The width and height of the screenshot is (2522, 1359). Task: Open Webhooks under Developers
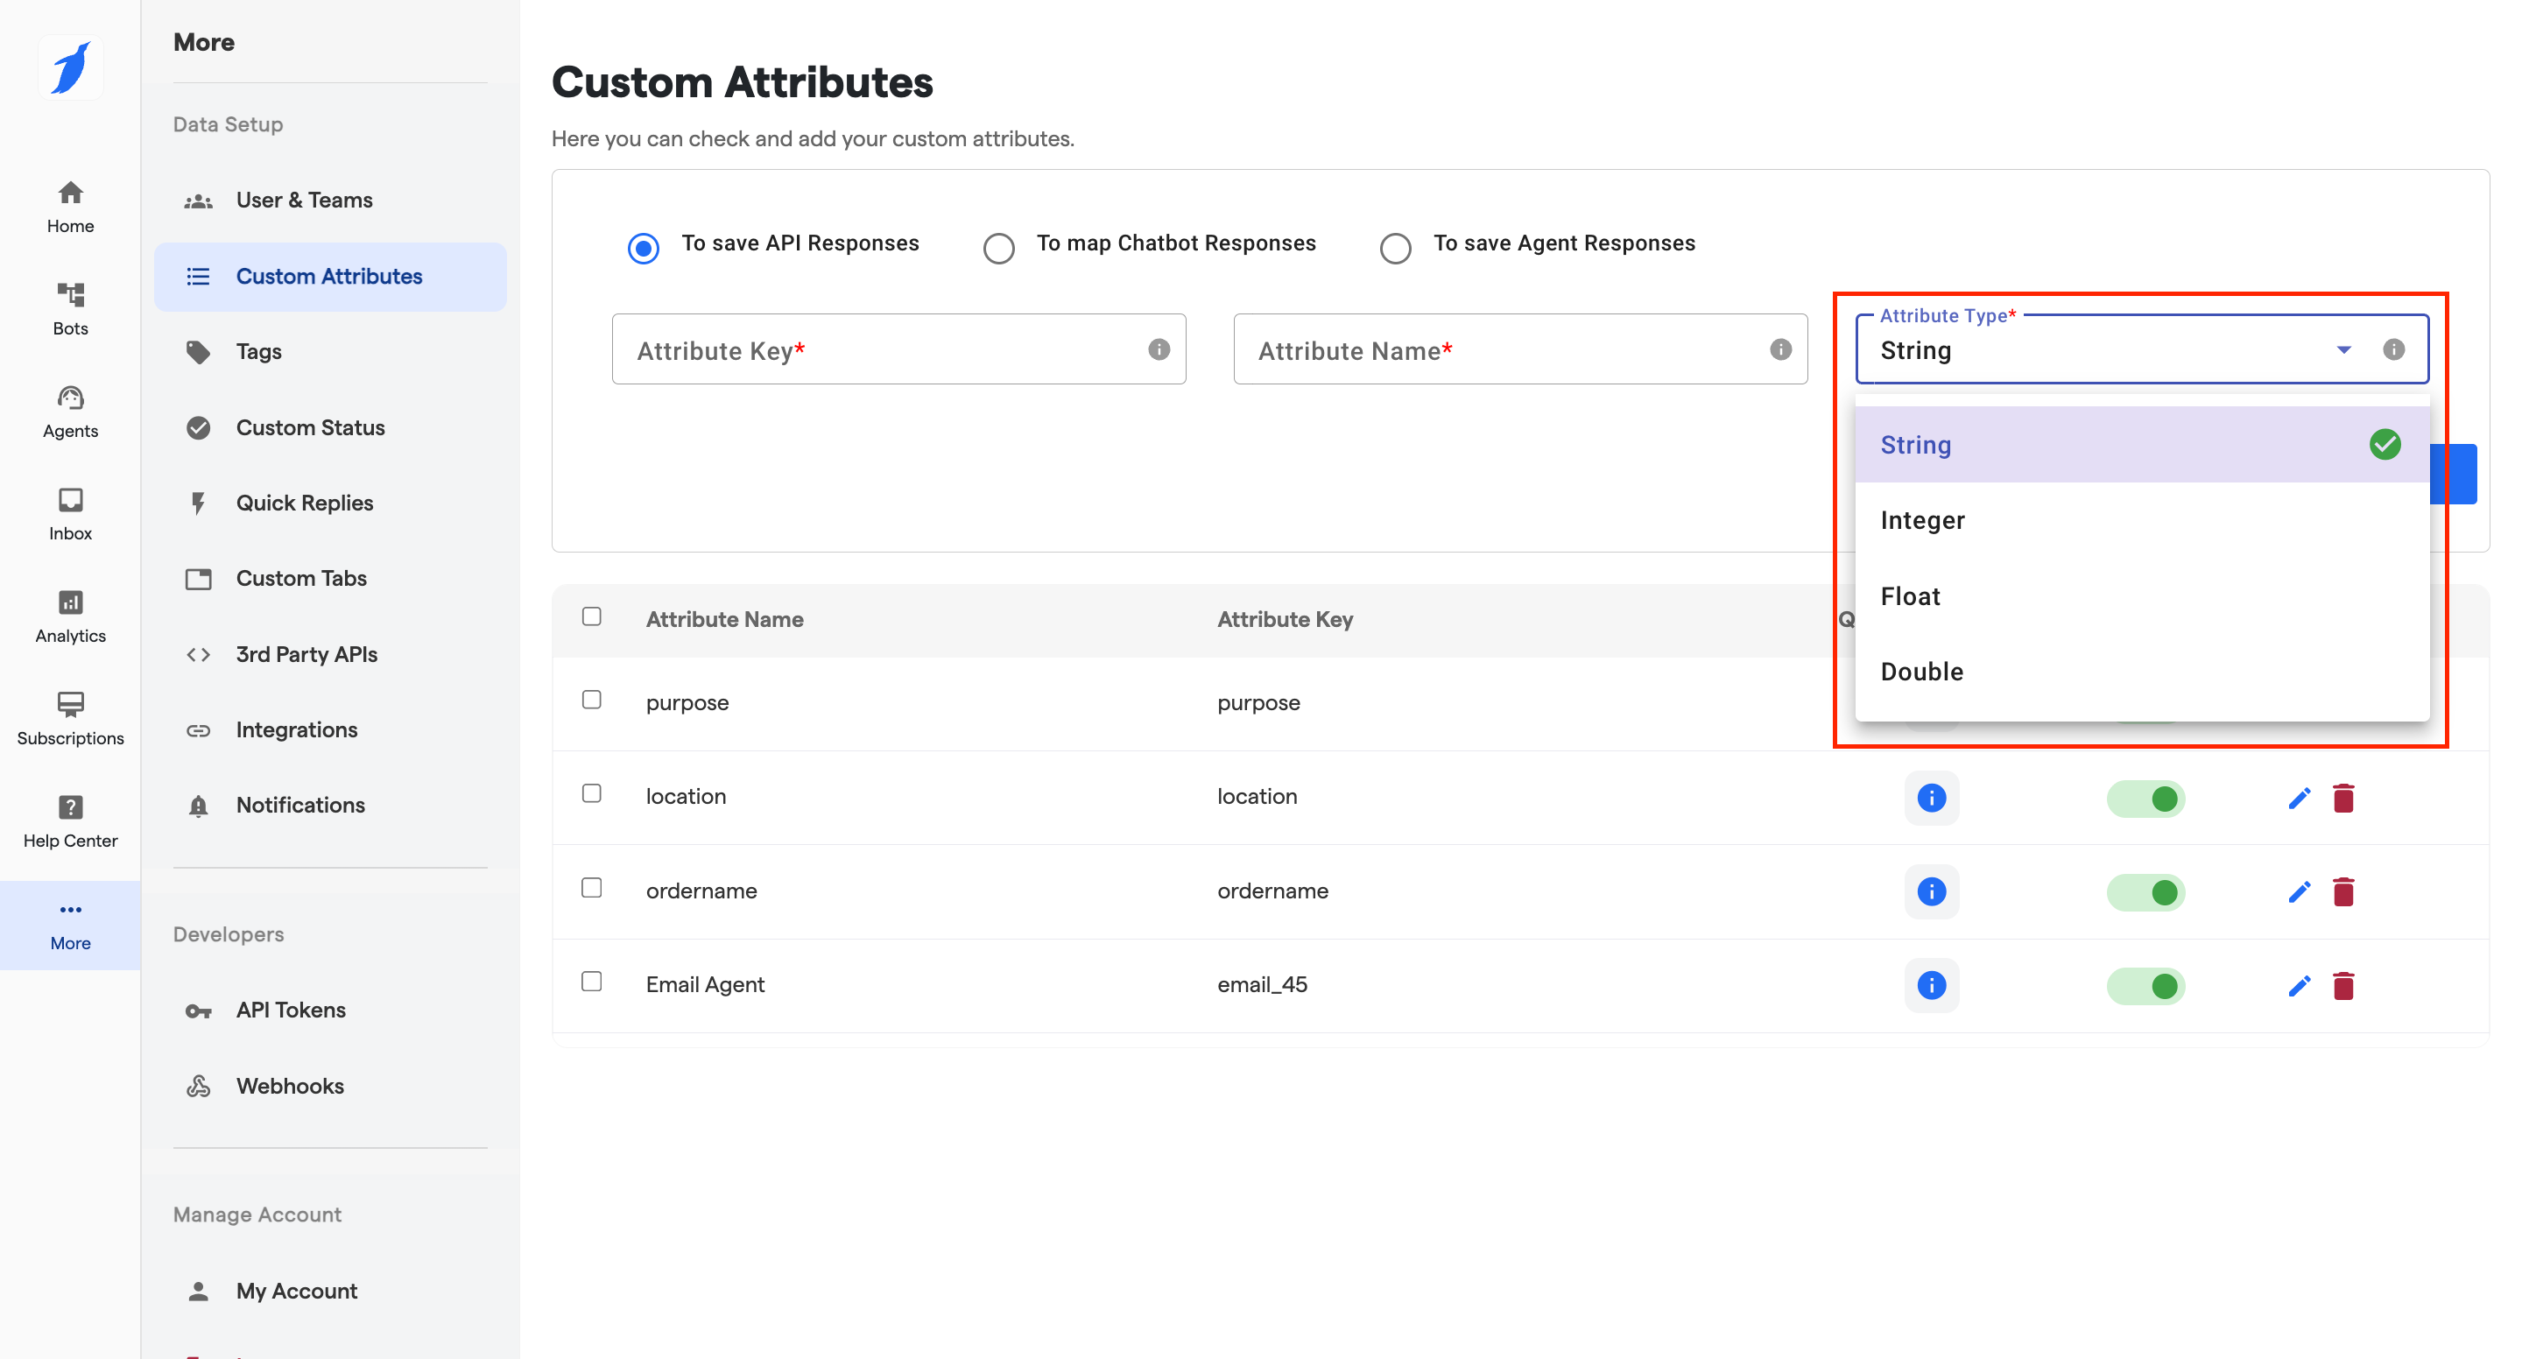[289, 1086]
